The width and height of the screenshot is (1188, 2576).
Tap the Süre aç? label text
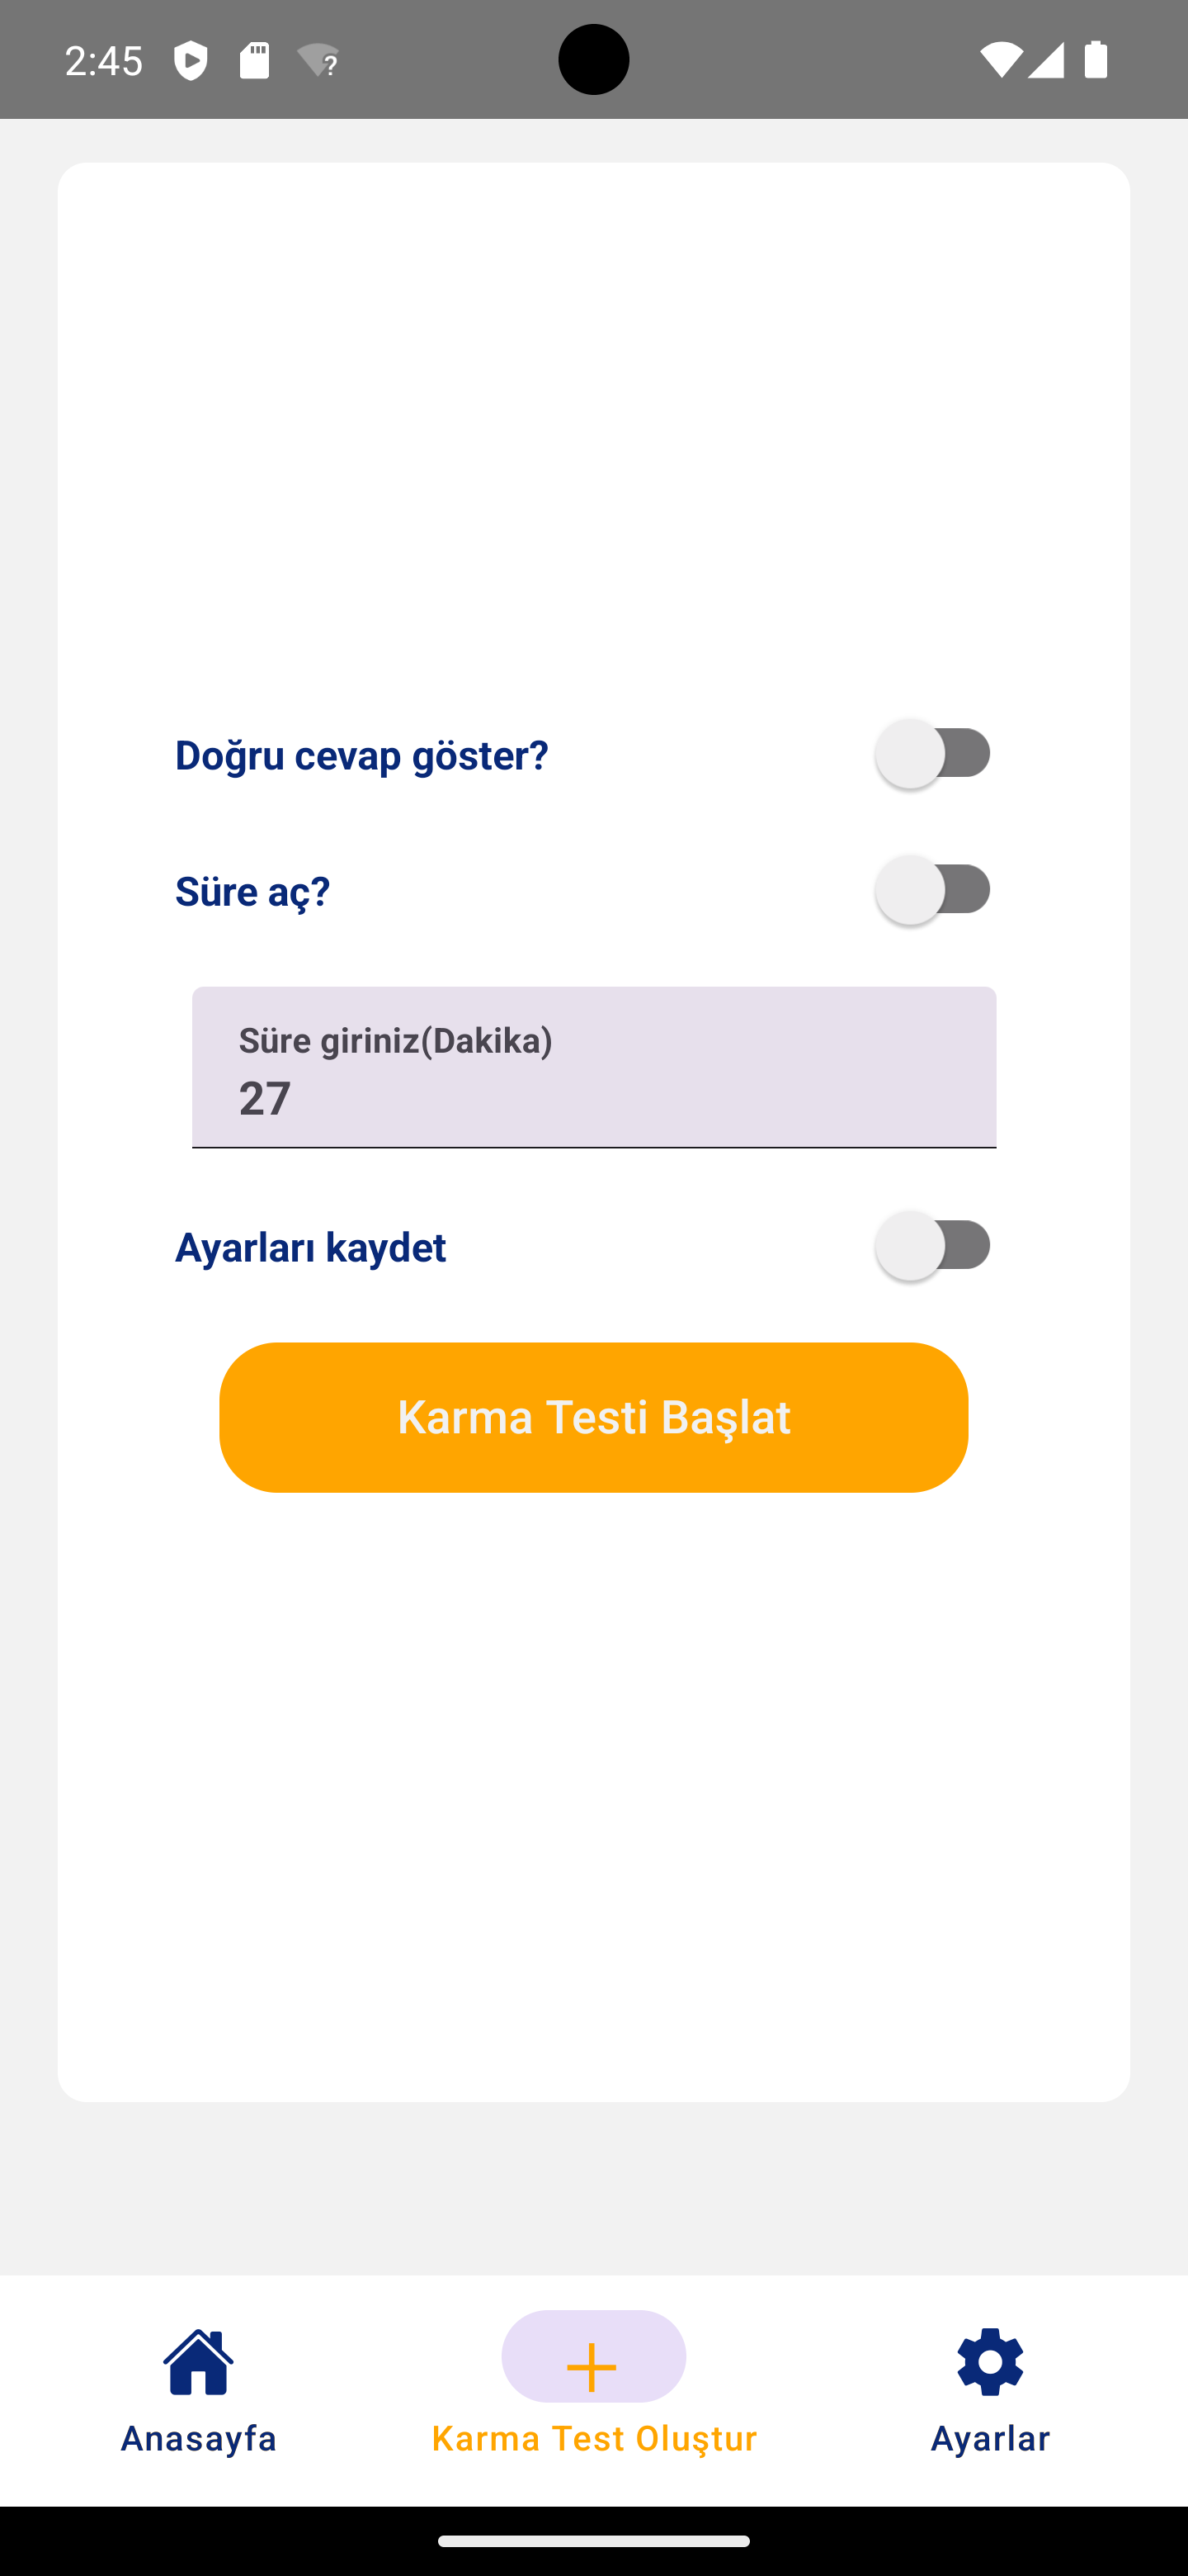click(252, 891)
